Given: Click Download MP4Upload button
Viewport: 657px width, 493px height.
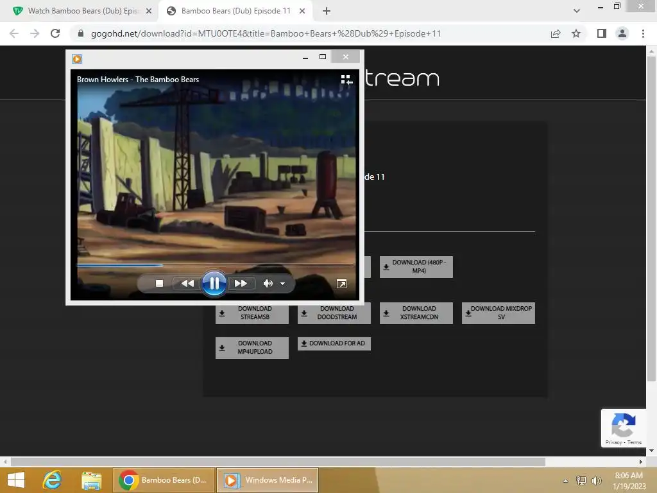Looking at the screenshot, I should (x=252, y=347).
